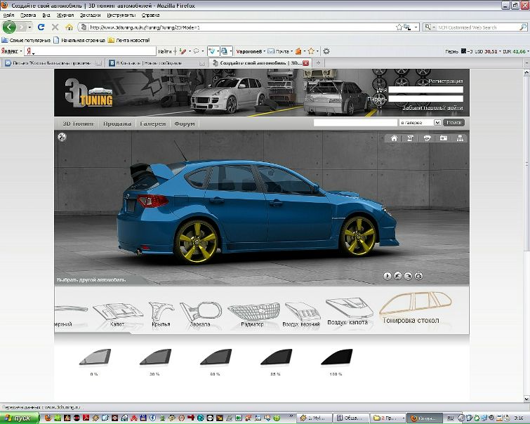Click the phone icon in the 3D viewer toolbar
Image resolution: width=530 pixels, height=424 pixels.
coord(427,138)
